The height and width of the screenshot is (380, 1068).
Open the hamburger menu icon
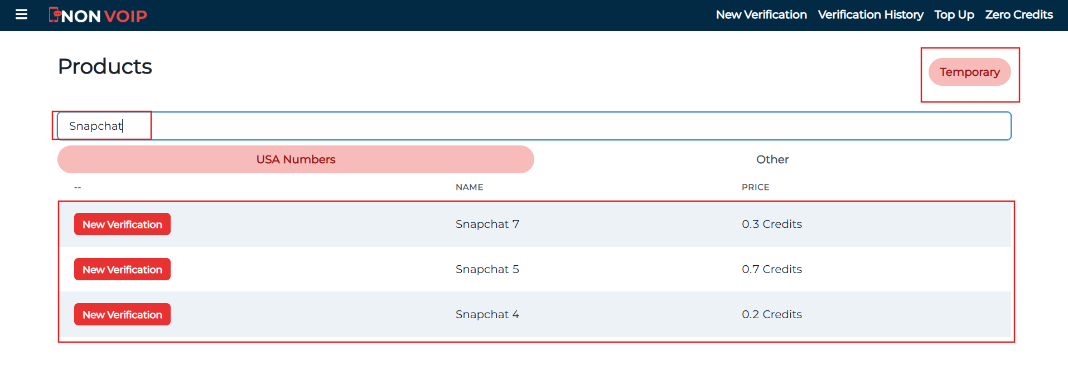pos(21,14)
